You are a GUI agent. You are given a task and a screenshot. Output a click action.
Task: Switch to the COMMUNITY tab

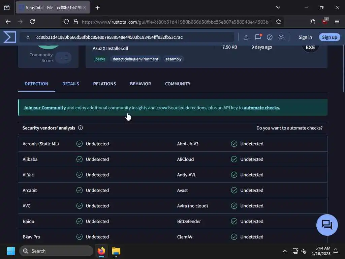point(178,84)
